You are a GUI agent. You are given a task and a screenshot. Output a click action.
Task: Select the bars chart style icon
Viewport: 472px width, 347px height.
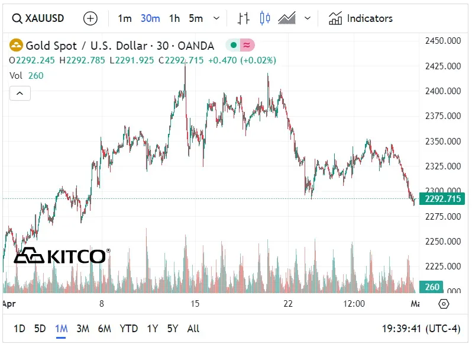[x=243, y=18]
